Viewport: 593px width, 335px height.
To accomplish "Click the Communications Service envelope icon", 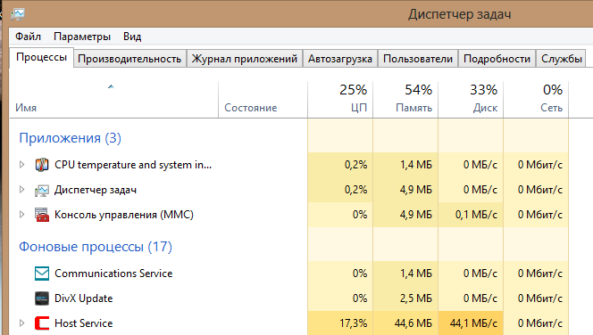I will [42, 274].
